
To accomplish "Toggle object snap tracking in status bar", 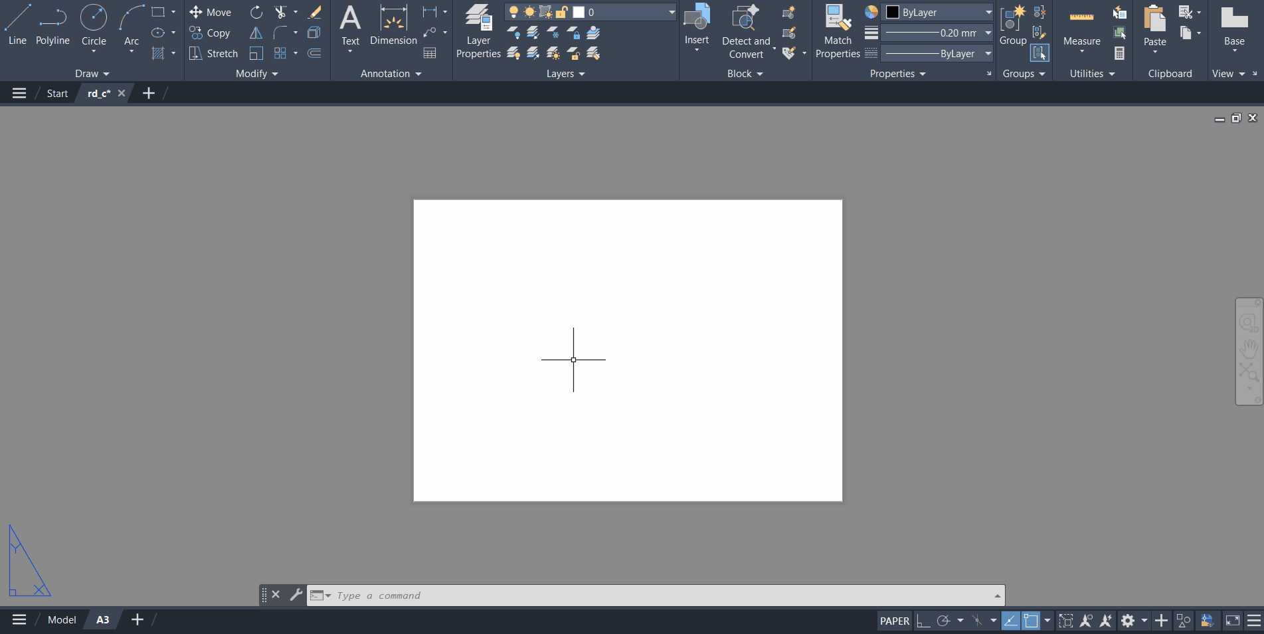I will coord(1010,621).
